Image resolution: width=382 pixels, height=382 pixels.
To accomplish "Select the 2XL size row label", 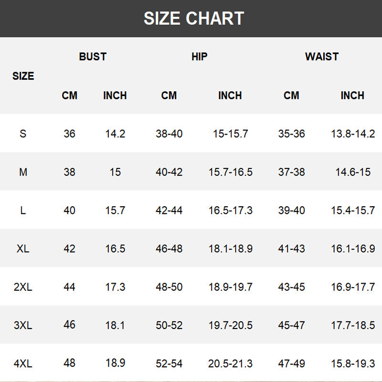I will (23, 287).
